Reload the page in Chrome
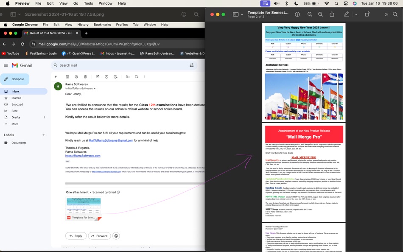The height and width of the screenshot is (252, 403). click(x=22, y=44)
